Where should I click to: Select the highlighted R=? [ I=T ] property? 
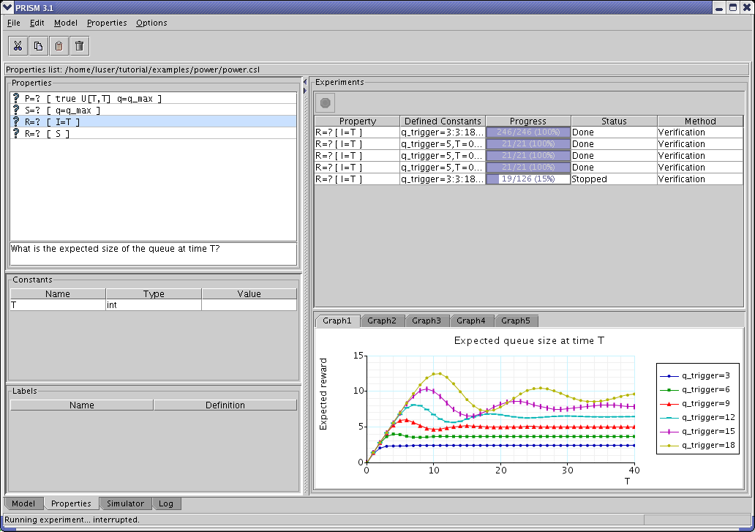[x=153, y=121]
